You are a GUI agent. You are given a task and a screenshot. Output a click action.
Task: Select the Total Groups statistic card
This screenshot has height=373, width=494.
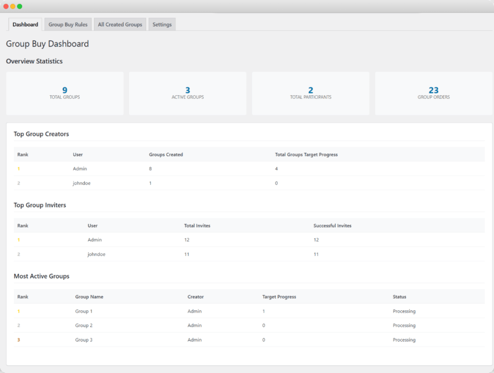(x=65, y=93)
